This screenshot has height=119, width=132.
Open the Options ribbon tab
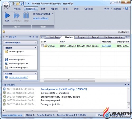point(88,9)
